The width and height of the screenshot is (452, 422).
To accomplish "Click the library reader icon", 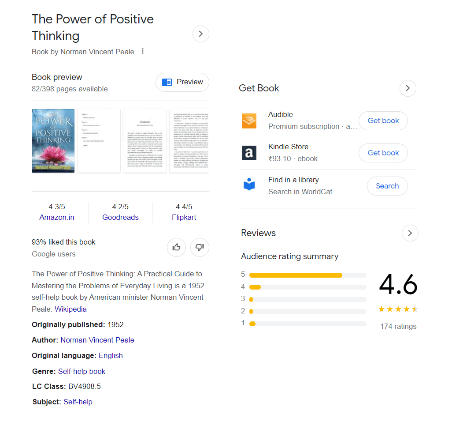I will 249,184.
